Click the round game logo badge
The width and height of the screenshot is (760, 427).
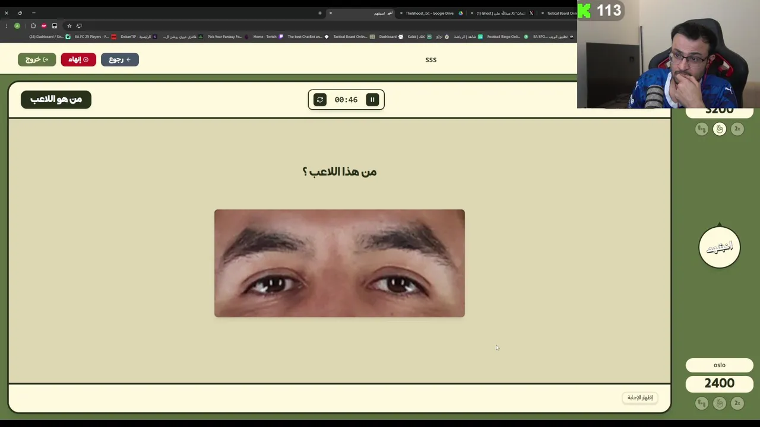point(719,247)
